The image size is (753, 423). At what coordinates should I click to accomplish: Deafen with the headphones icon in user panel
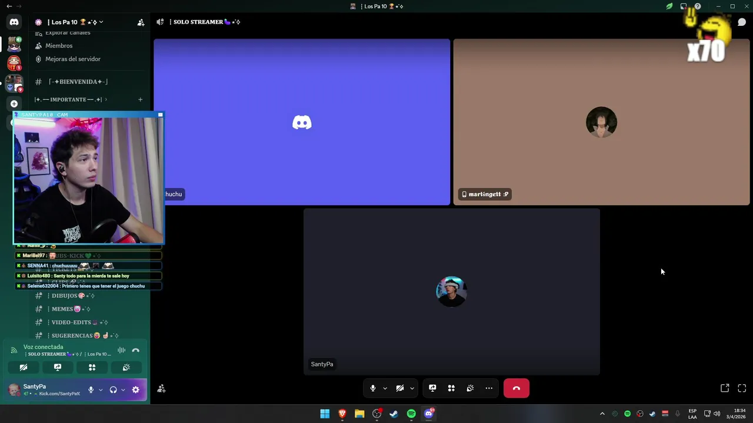coord(113,390)
